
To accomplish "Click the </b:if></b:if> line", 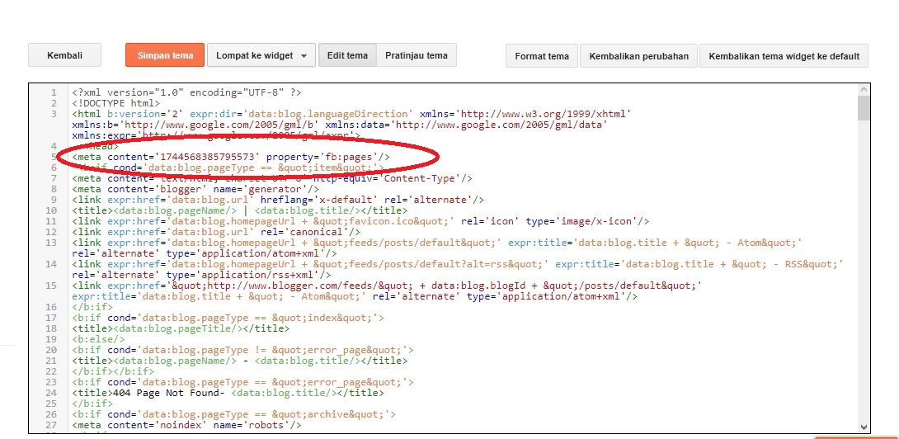I will click(114, 371).
